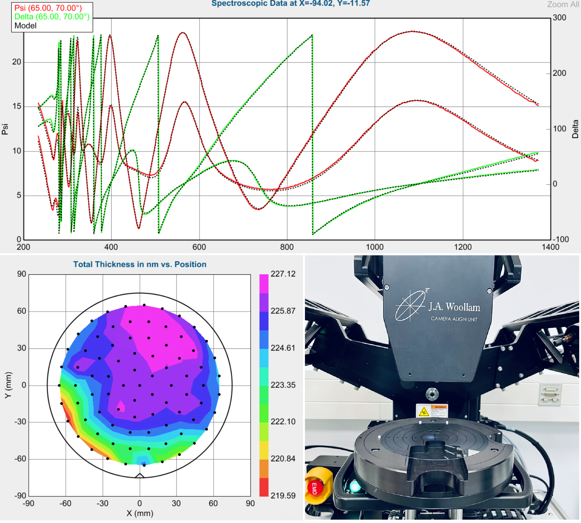The image size is (581, 523).
Task: Select the red Psi (65.00, 70.00°) legend entry
Action: [48, 8]
